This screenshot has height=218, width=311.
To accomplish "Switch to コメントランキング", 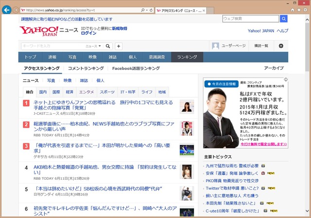I will pos(86,68).
